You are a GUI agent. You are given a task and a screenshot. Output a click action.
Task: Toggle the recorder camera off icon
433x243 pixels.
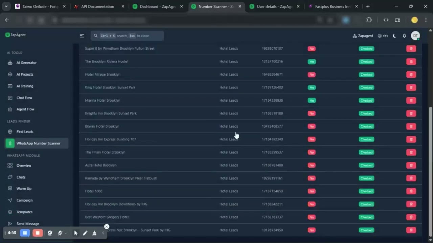(50, 233)
